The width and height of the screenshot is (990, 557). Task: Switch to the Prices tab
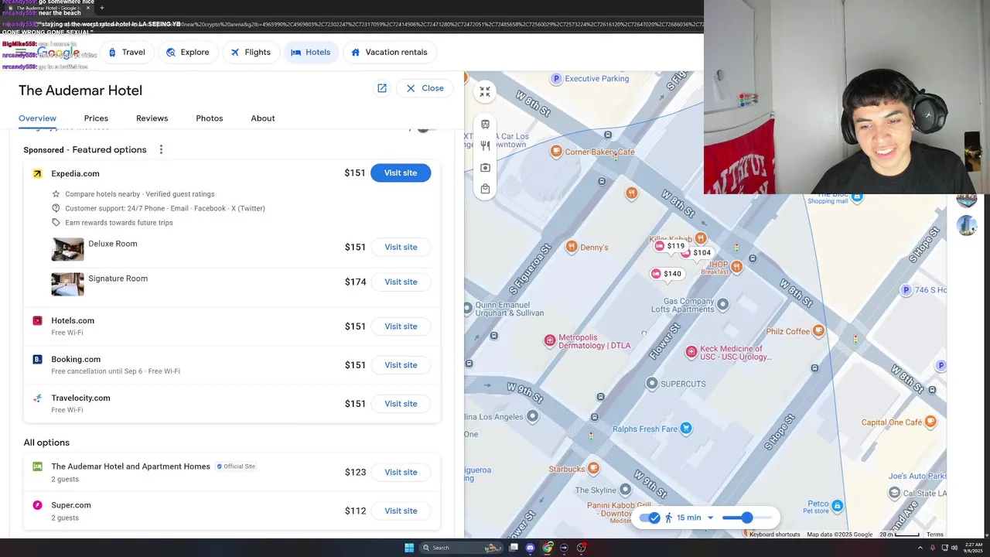tap(96, 118)
